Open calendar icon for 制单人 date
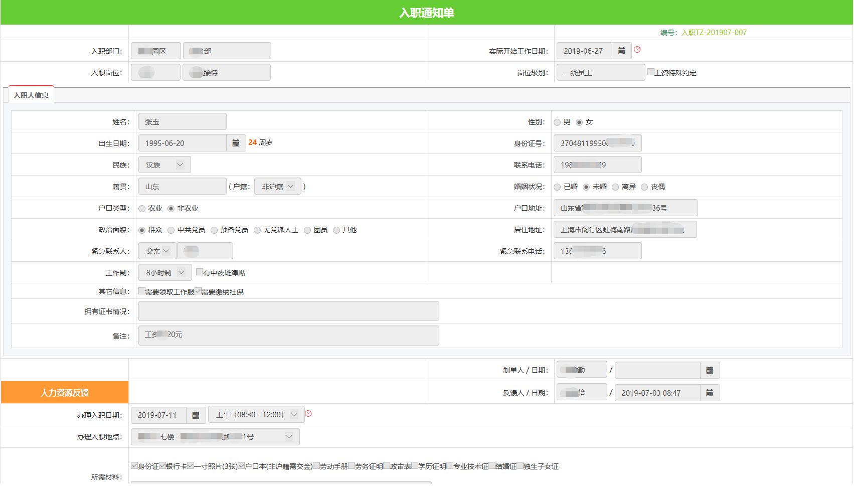Viewport: 854px width, 488px height. 709,371
